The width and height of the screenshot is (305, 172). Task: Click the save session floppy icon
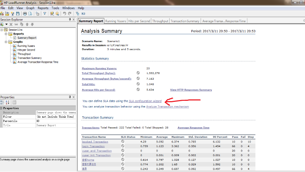pyautogui.click(x=18, y=14)
